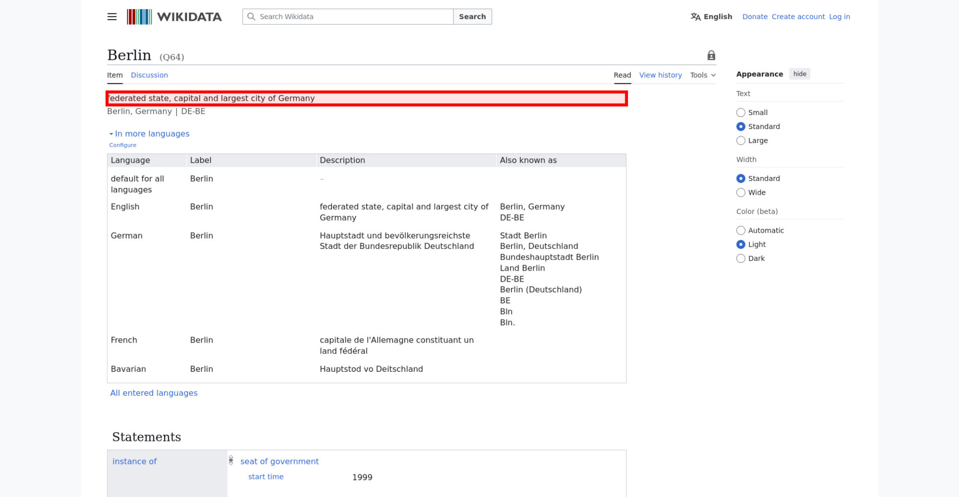Open the Create account link
Viewport: 959px width, 497px height.
[798, 17]
